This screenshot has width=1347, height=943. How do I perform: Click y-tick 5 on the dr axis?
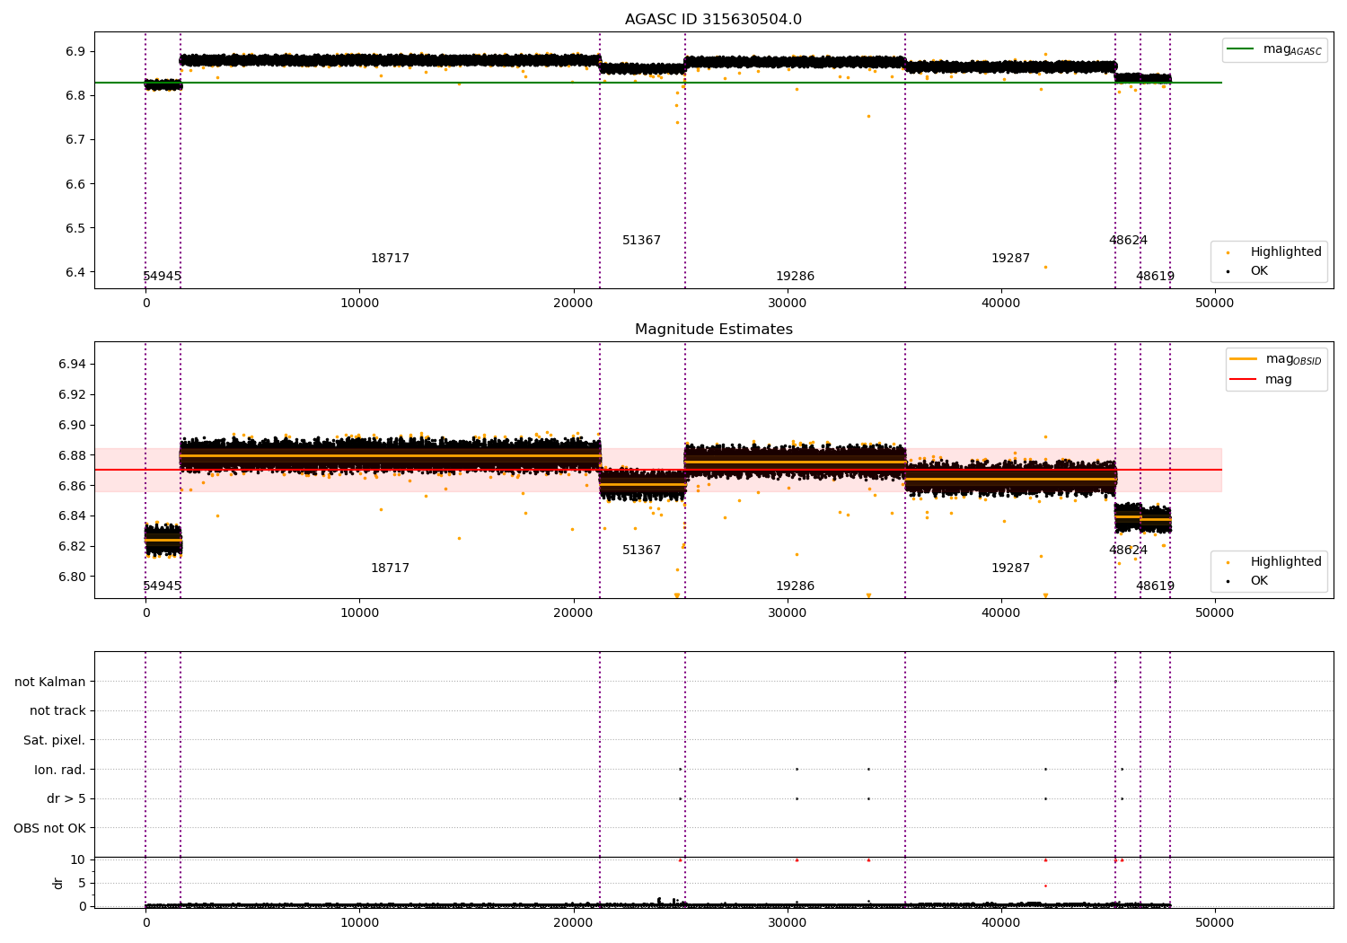pyautogui.click(x=82, y=883)
